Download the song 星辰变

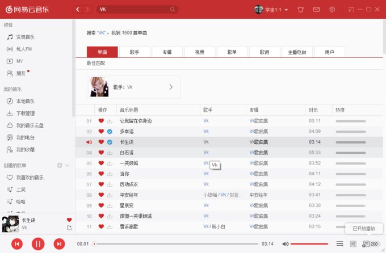coord(110,205)
